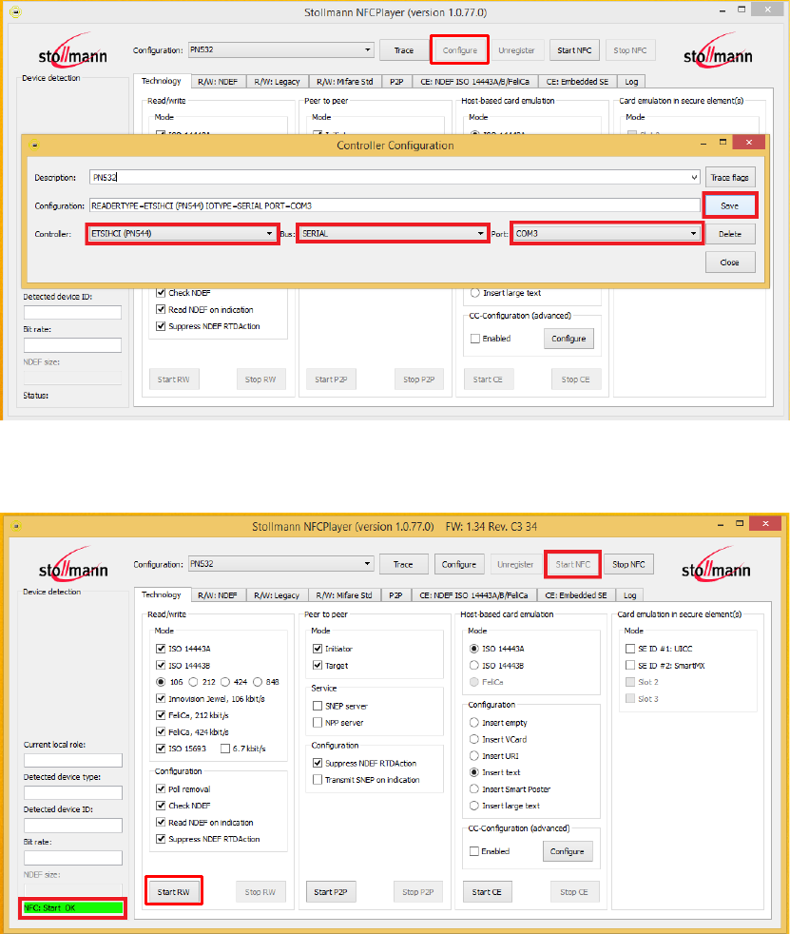This screenshot has width=790, height=934.
Task: Click Start RW in FW 1.34 window
Action: pyautogui.click(x=173, y=892)
